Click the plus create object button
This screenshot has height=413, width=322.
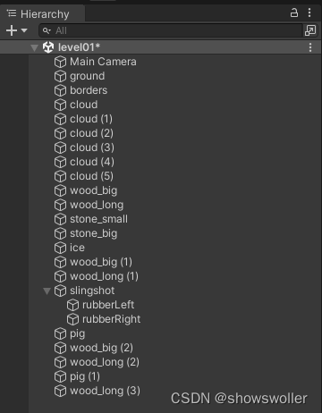12,30
